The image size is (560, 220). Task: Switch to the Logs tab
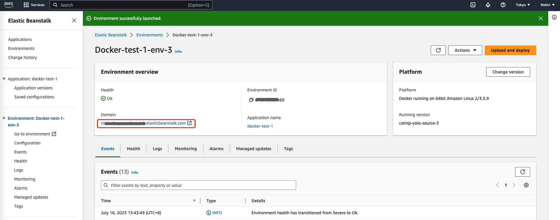pos(157,149)
